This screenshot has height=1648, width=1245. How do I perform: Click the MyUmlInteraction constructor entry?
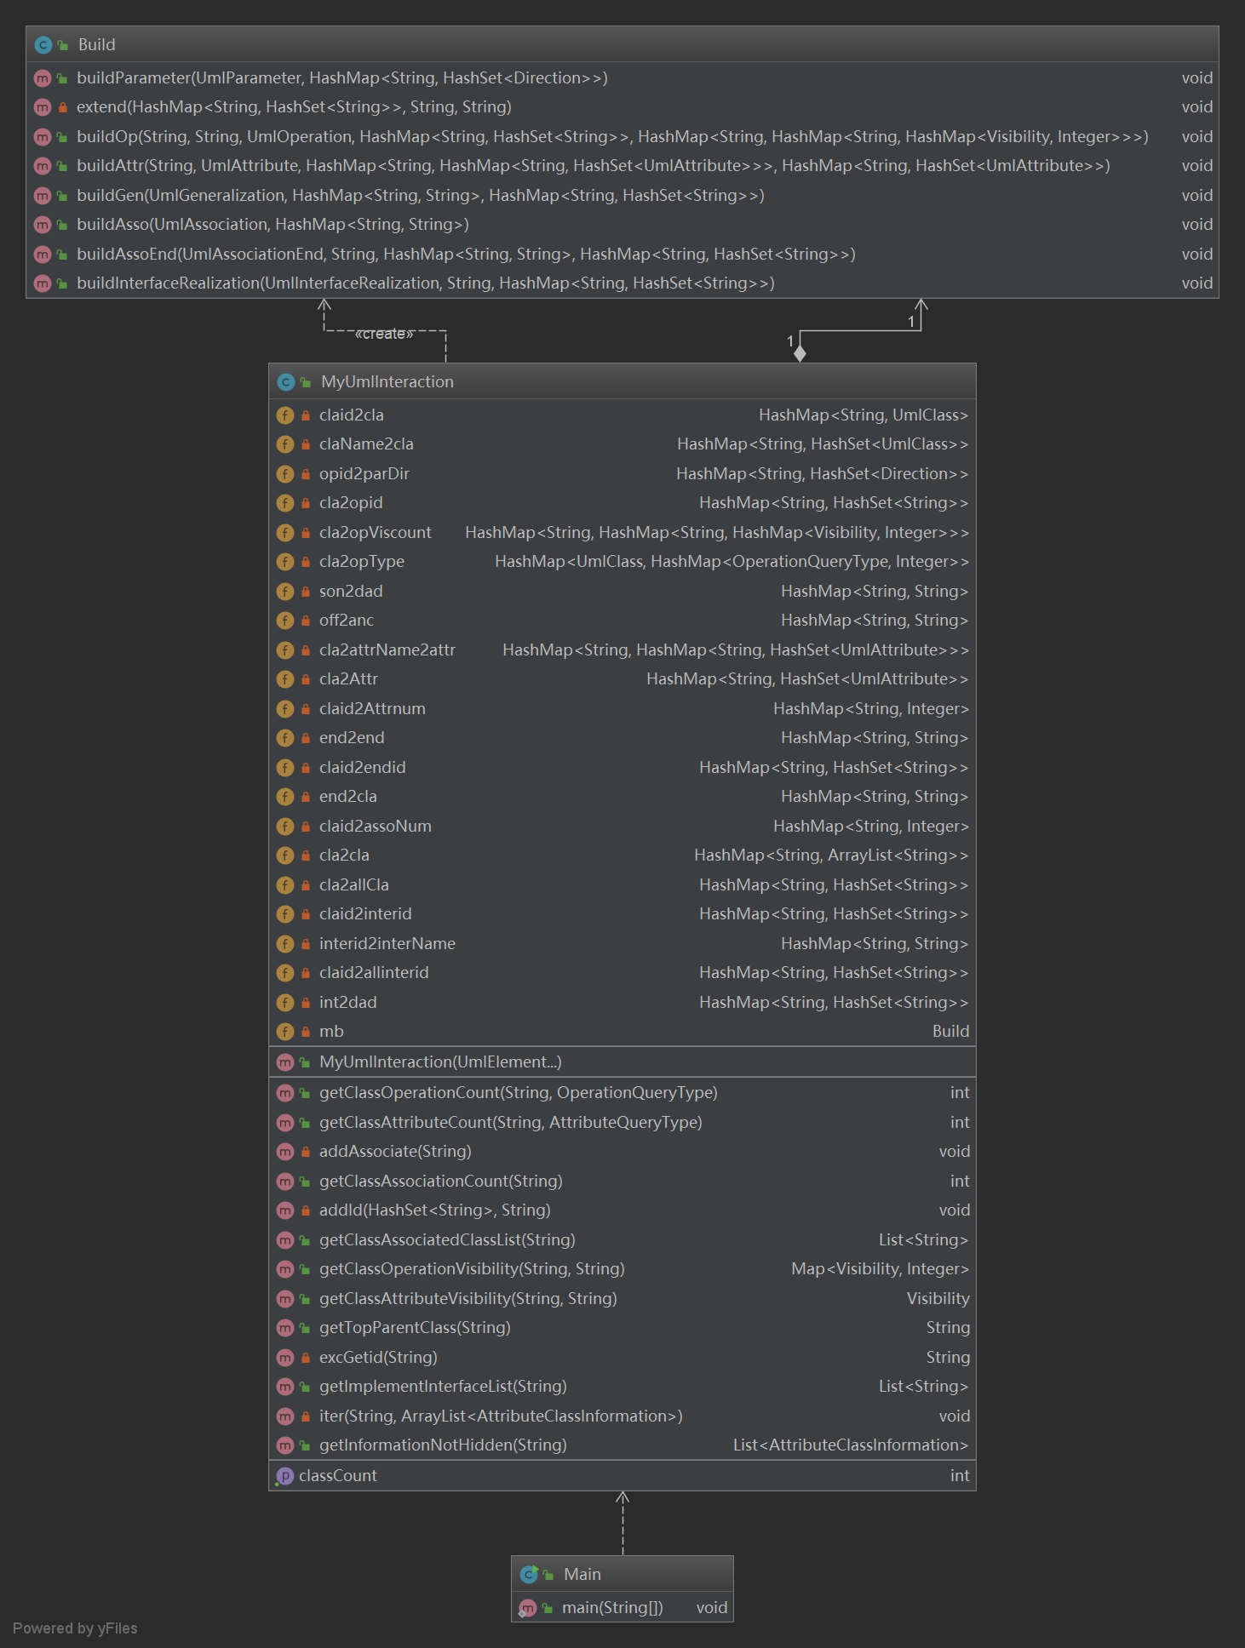[x=439, y=1062]
